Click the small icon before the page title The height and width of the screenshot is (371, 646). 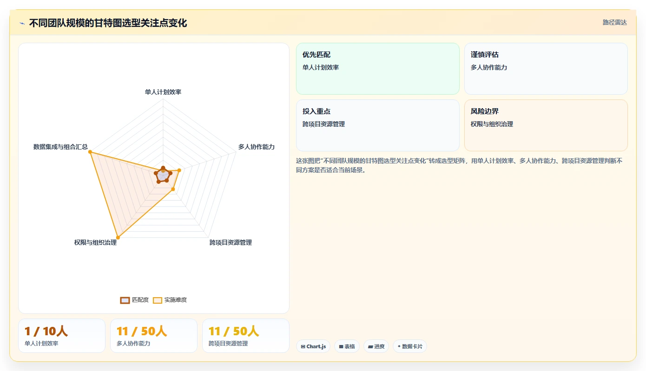point(22,23)
